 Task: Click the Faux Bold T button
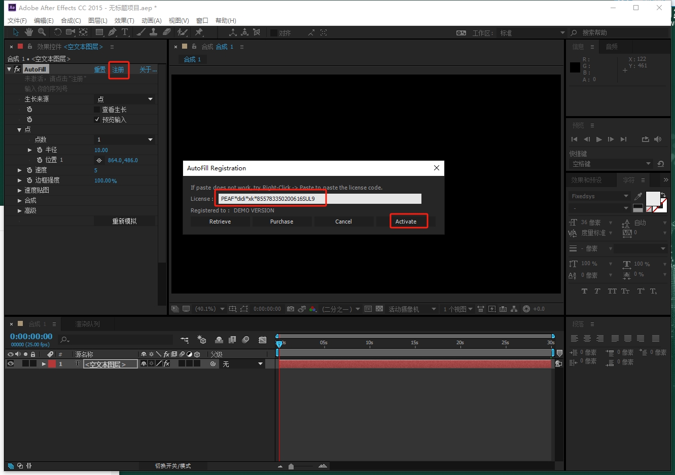pyautogui.click(x=584, y=291)
